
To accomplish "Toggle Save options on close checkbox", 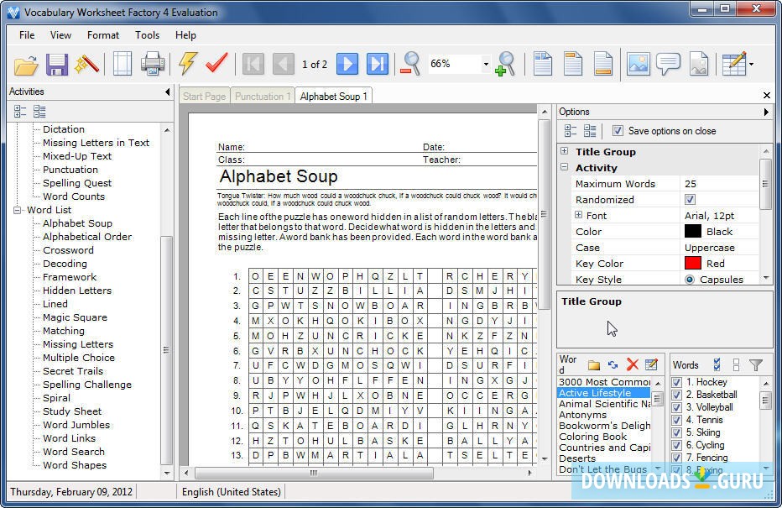I will pyautogui.click(x=618, y=131).
